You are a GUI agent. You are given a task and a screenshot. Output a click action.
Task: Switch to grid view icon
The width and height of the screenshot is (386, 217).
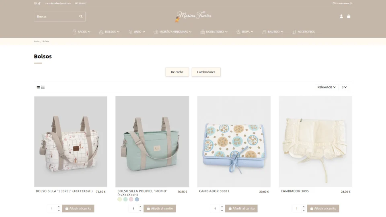coord(39,87)
